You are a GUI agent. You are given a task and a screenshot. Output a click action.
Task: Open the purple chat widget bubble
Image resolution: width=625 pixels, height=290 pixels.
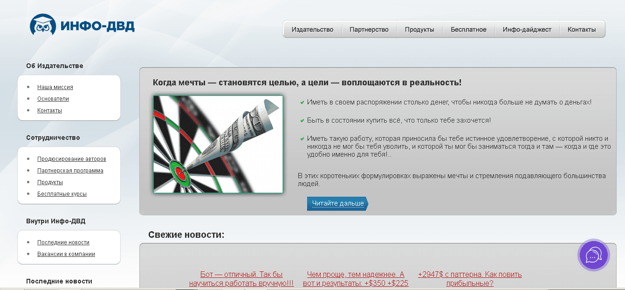click(x=593, y=255)
